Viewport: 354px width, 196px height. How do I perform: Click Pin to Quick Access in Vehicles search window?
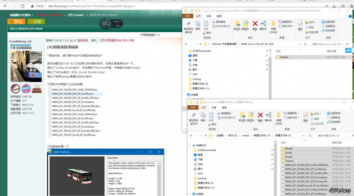coord(188,27)
